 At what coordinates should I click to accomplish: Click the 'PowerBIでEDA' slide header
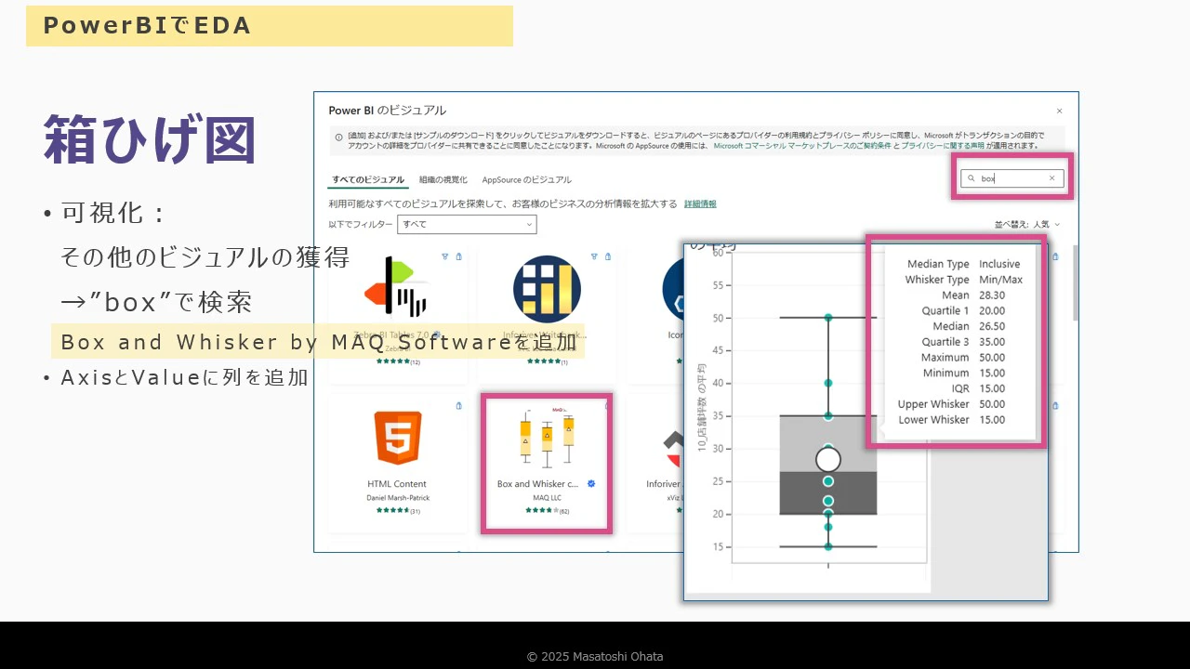(x=147, y=26)
